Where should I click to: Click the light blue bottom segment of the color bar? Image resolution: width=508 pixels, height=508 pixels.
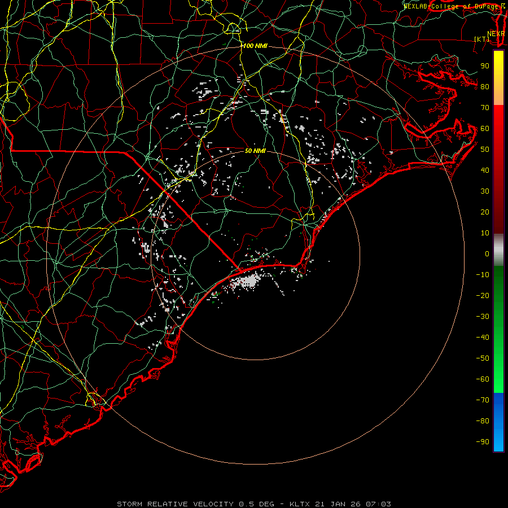point(498,439)
